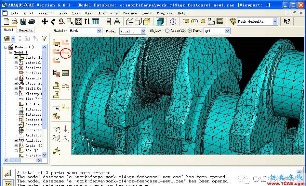Image resolution: width=306 pixels, height=186 pixels.
Task: Select the Magnify View tool
Action: (62, 21)
